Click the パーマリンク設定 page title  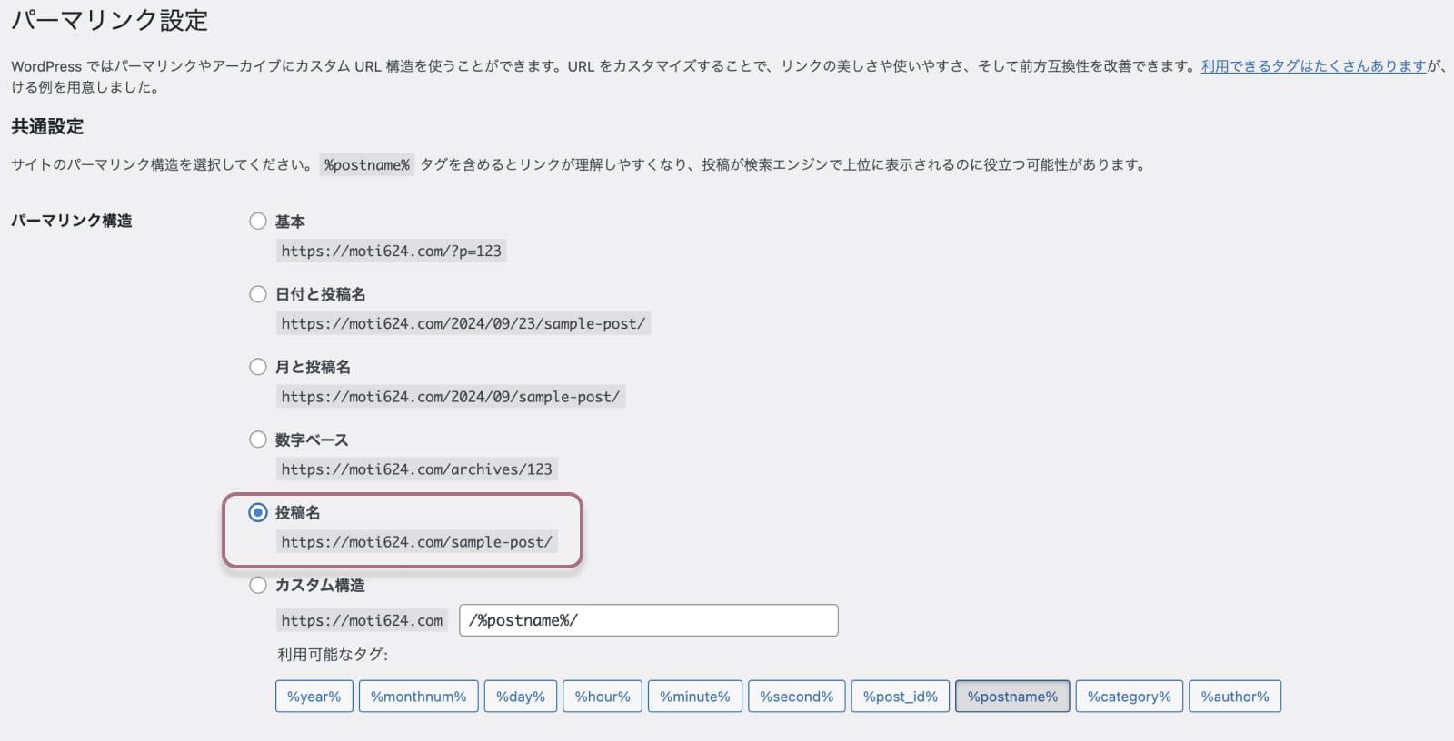point(110,20)
